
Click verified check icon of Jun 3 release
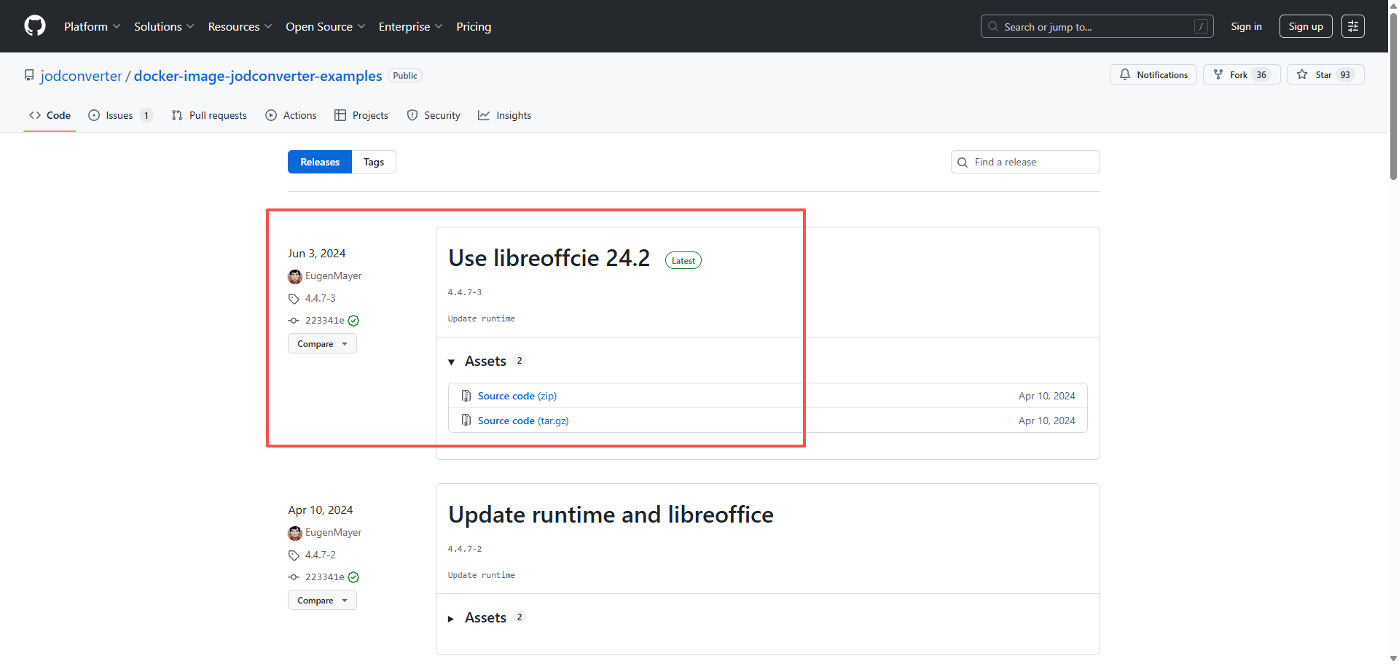click(x=353, y=321)
